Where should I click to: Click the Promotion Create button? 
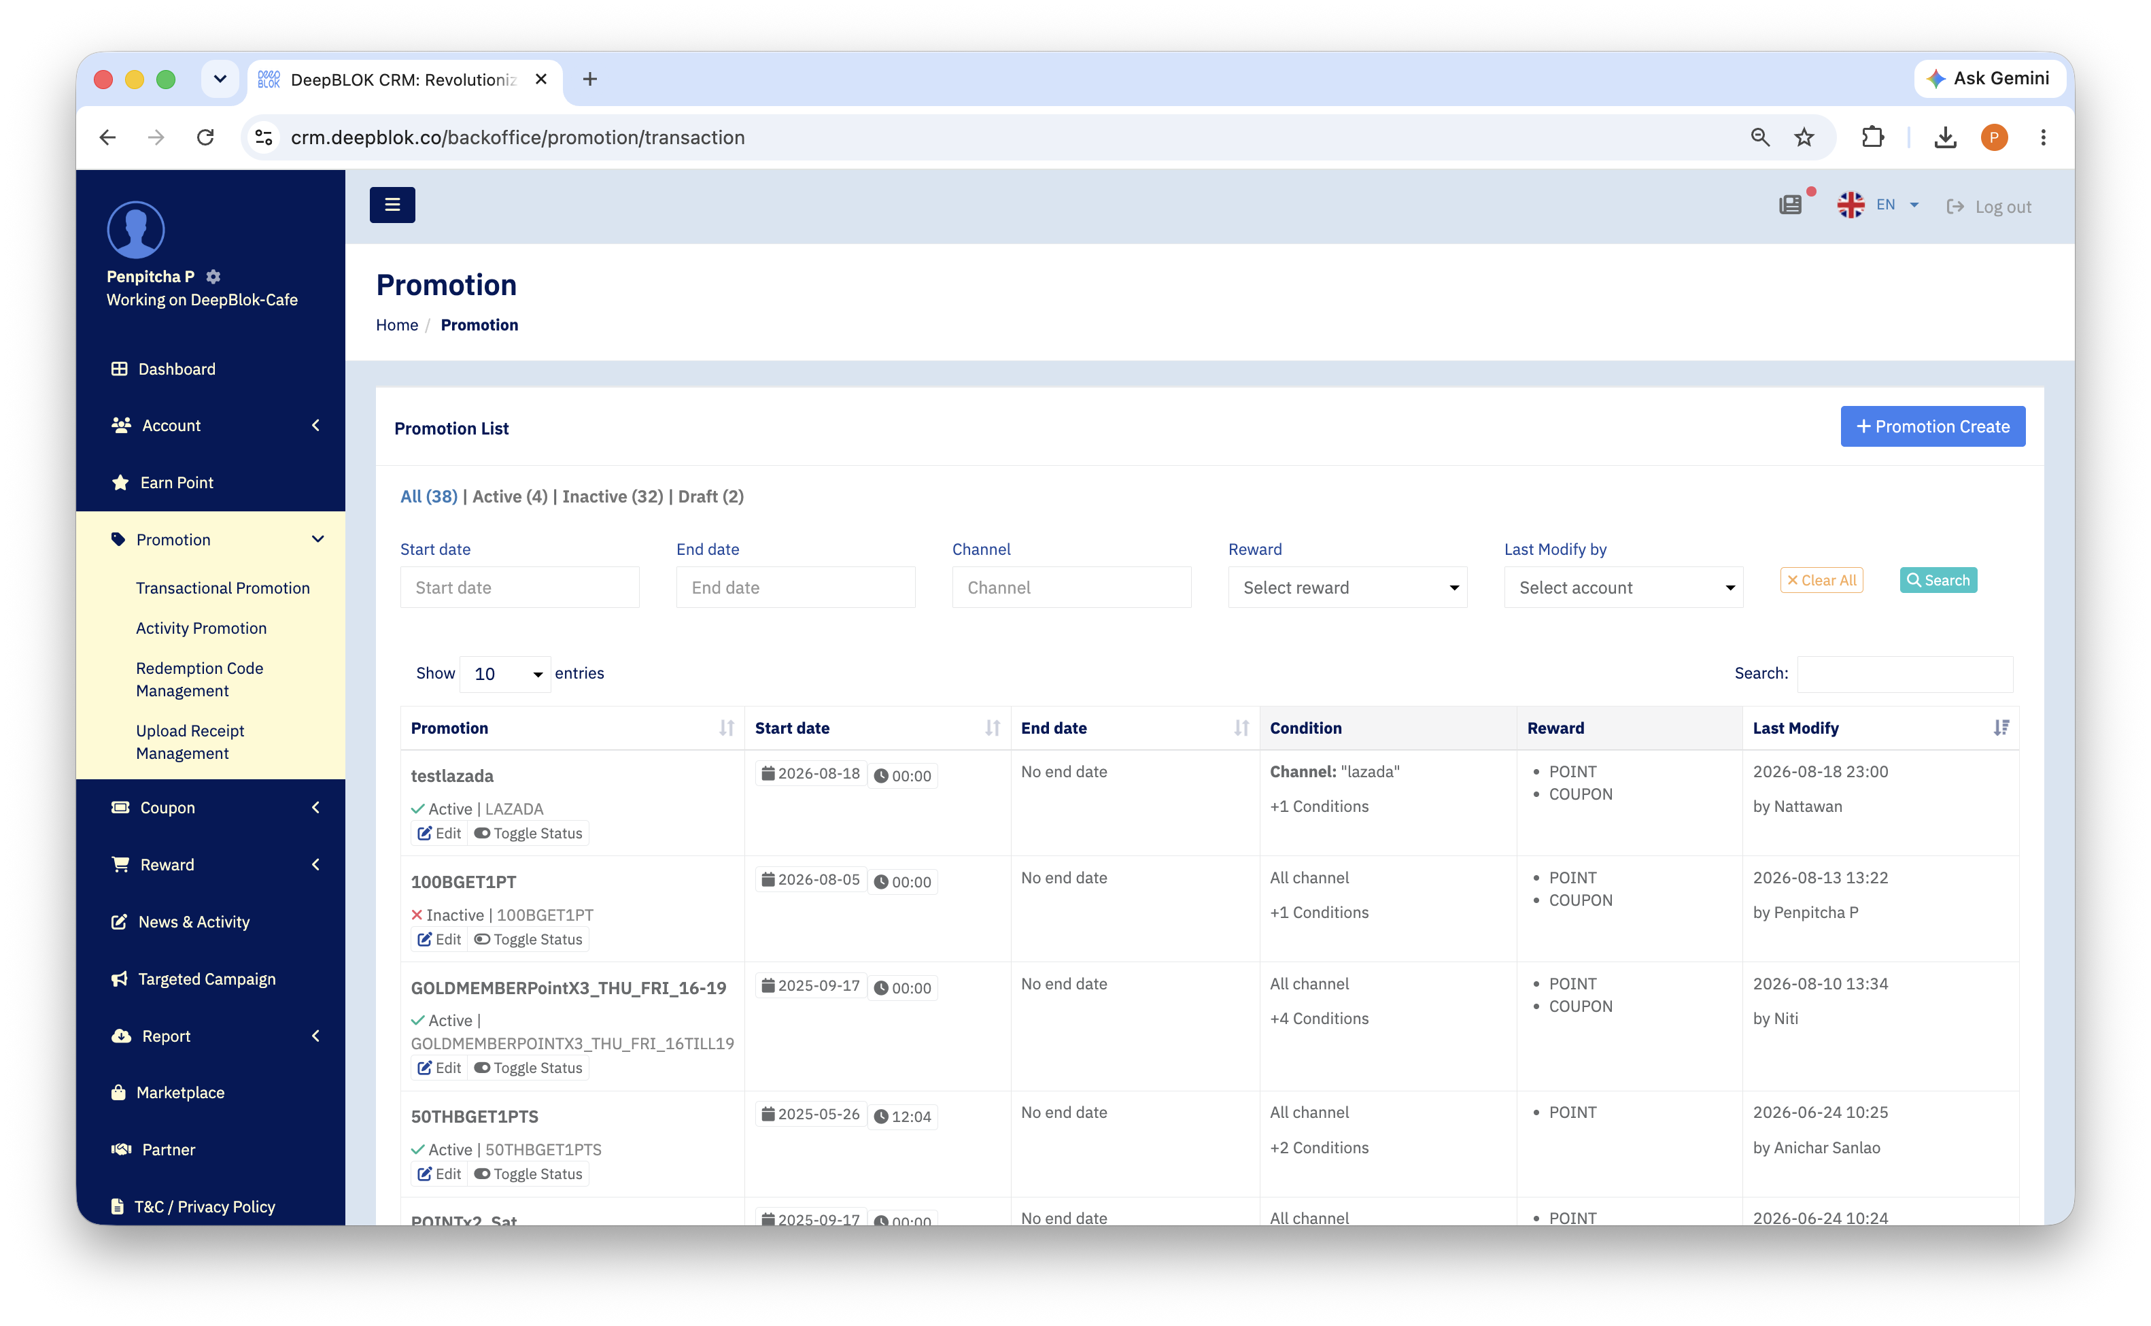[1932, 426]
